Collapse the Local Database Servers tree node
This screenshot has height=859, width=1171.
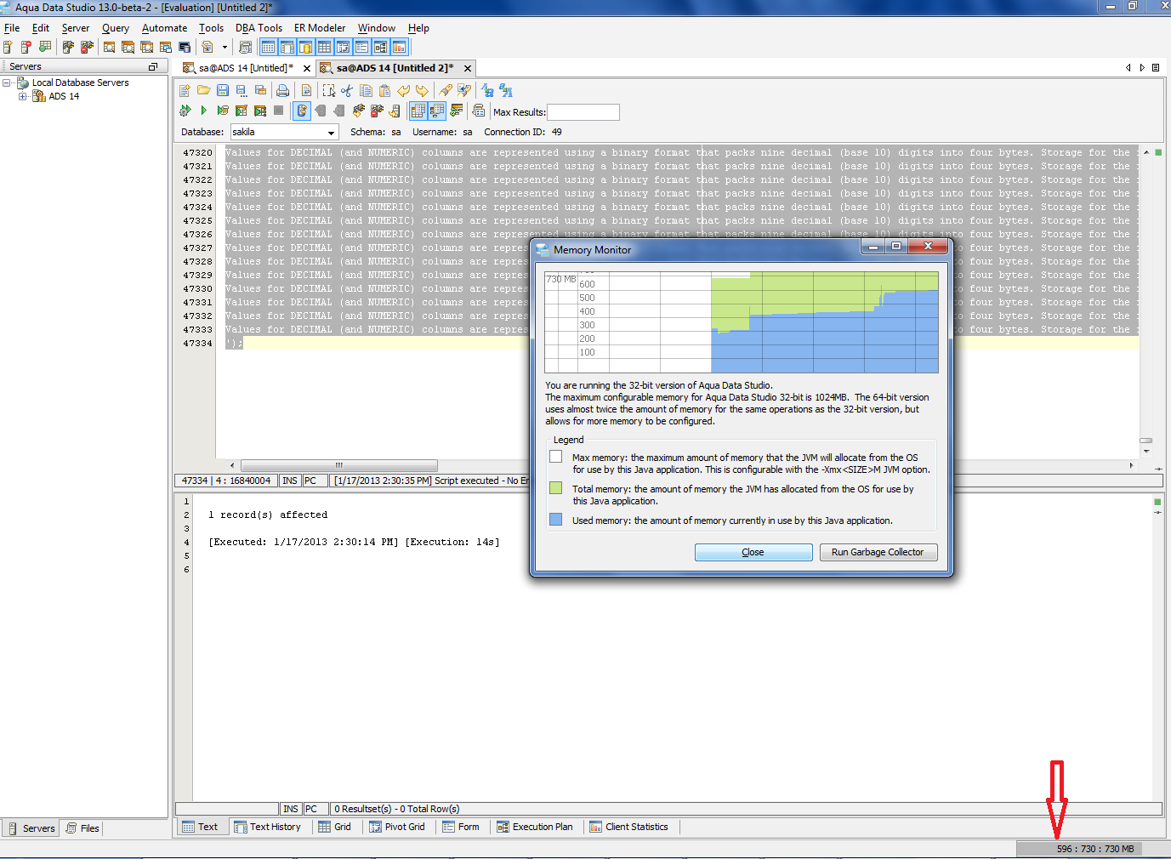7,82
